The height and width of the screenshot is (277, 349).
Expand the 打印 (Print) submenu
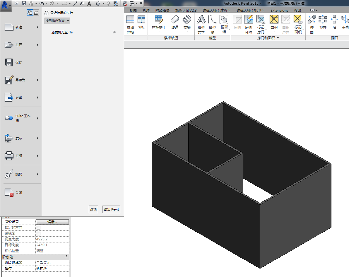click(37, 156)
